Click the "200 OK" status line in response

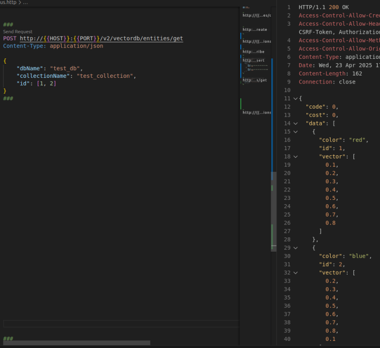tap(338, 7)
